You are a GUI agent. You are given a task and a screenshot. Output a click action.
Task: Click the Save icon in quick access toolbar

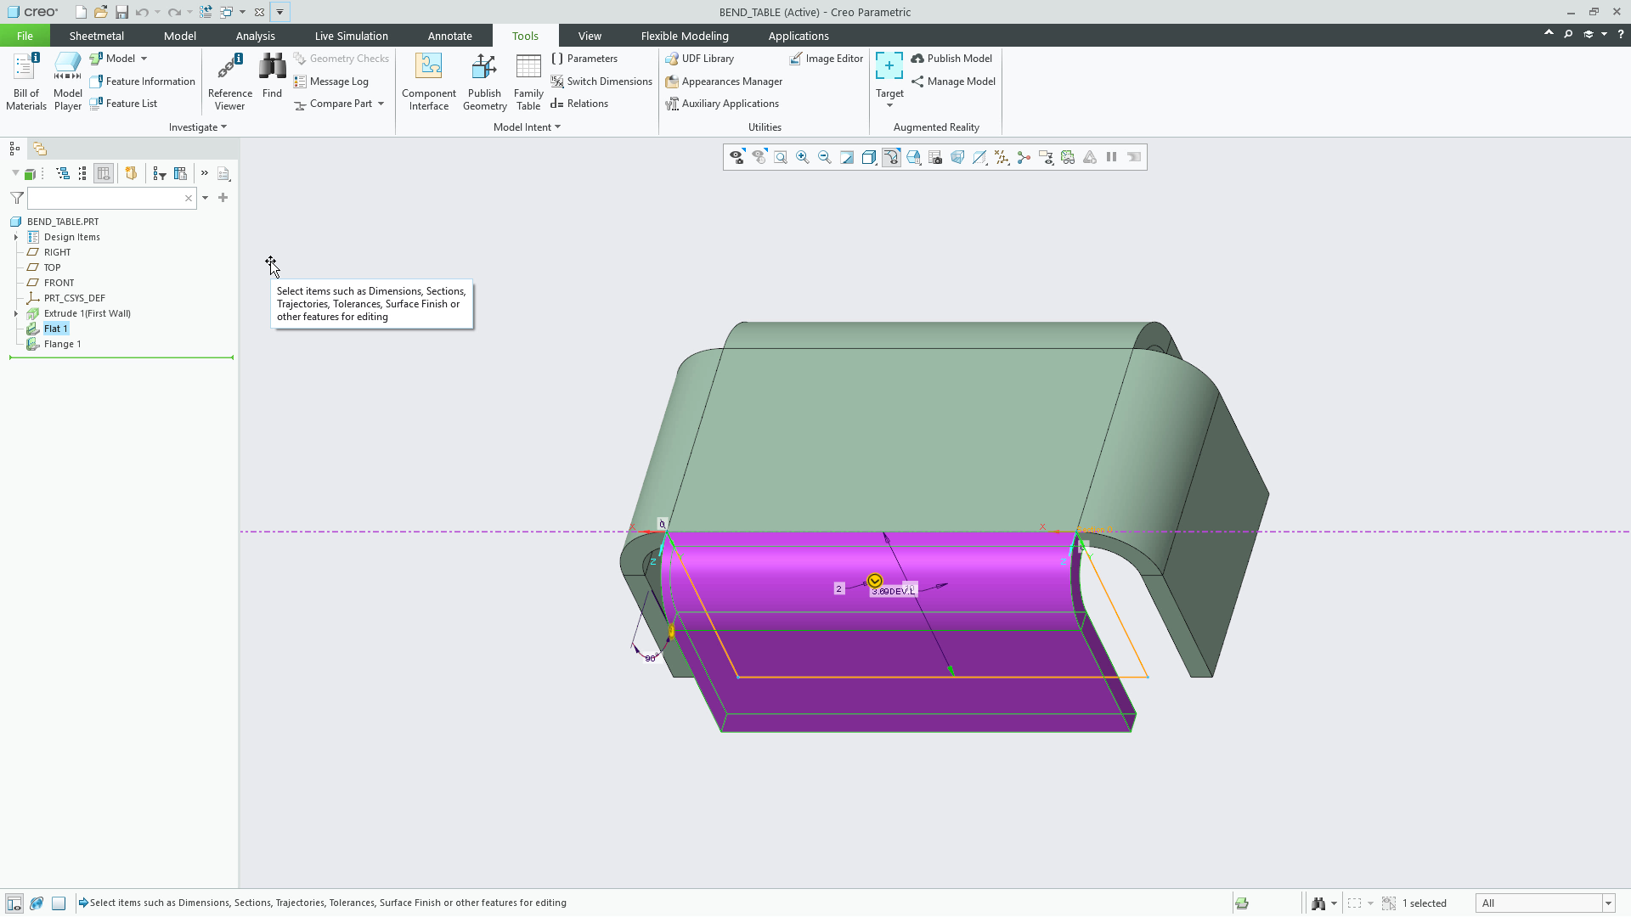pos(121,12)
